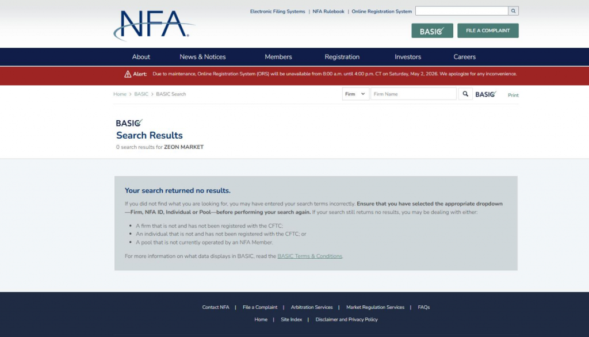
Task: Click the NFA logo
Action: pyautogui.click(x=154, y=25)
